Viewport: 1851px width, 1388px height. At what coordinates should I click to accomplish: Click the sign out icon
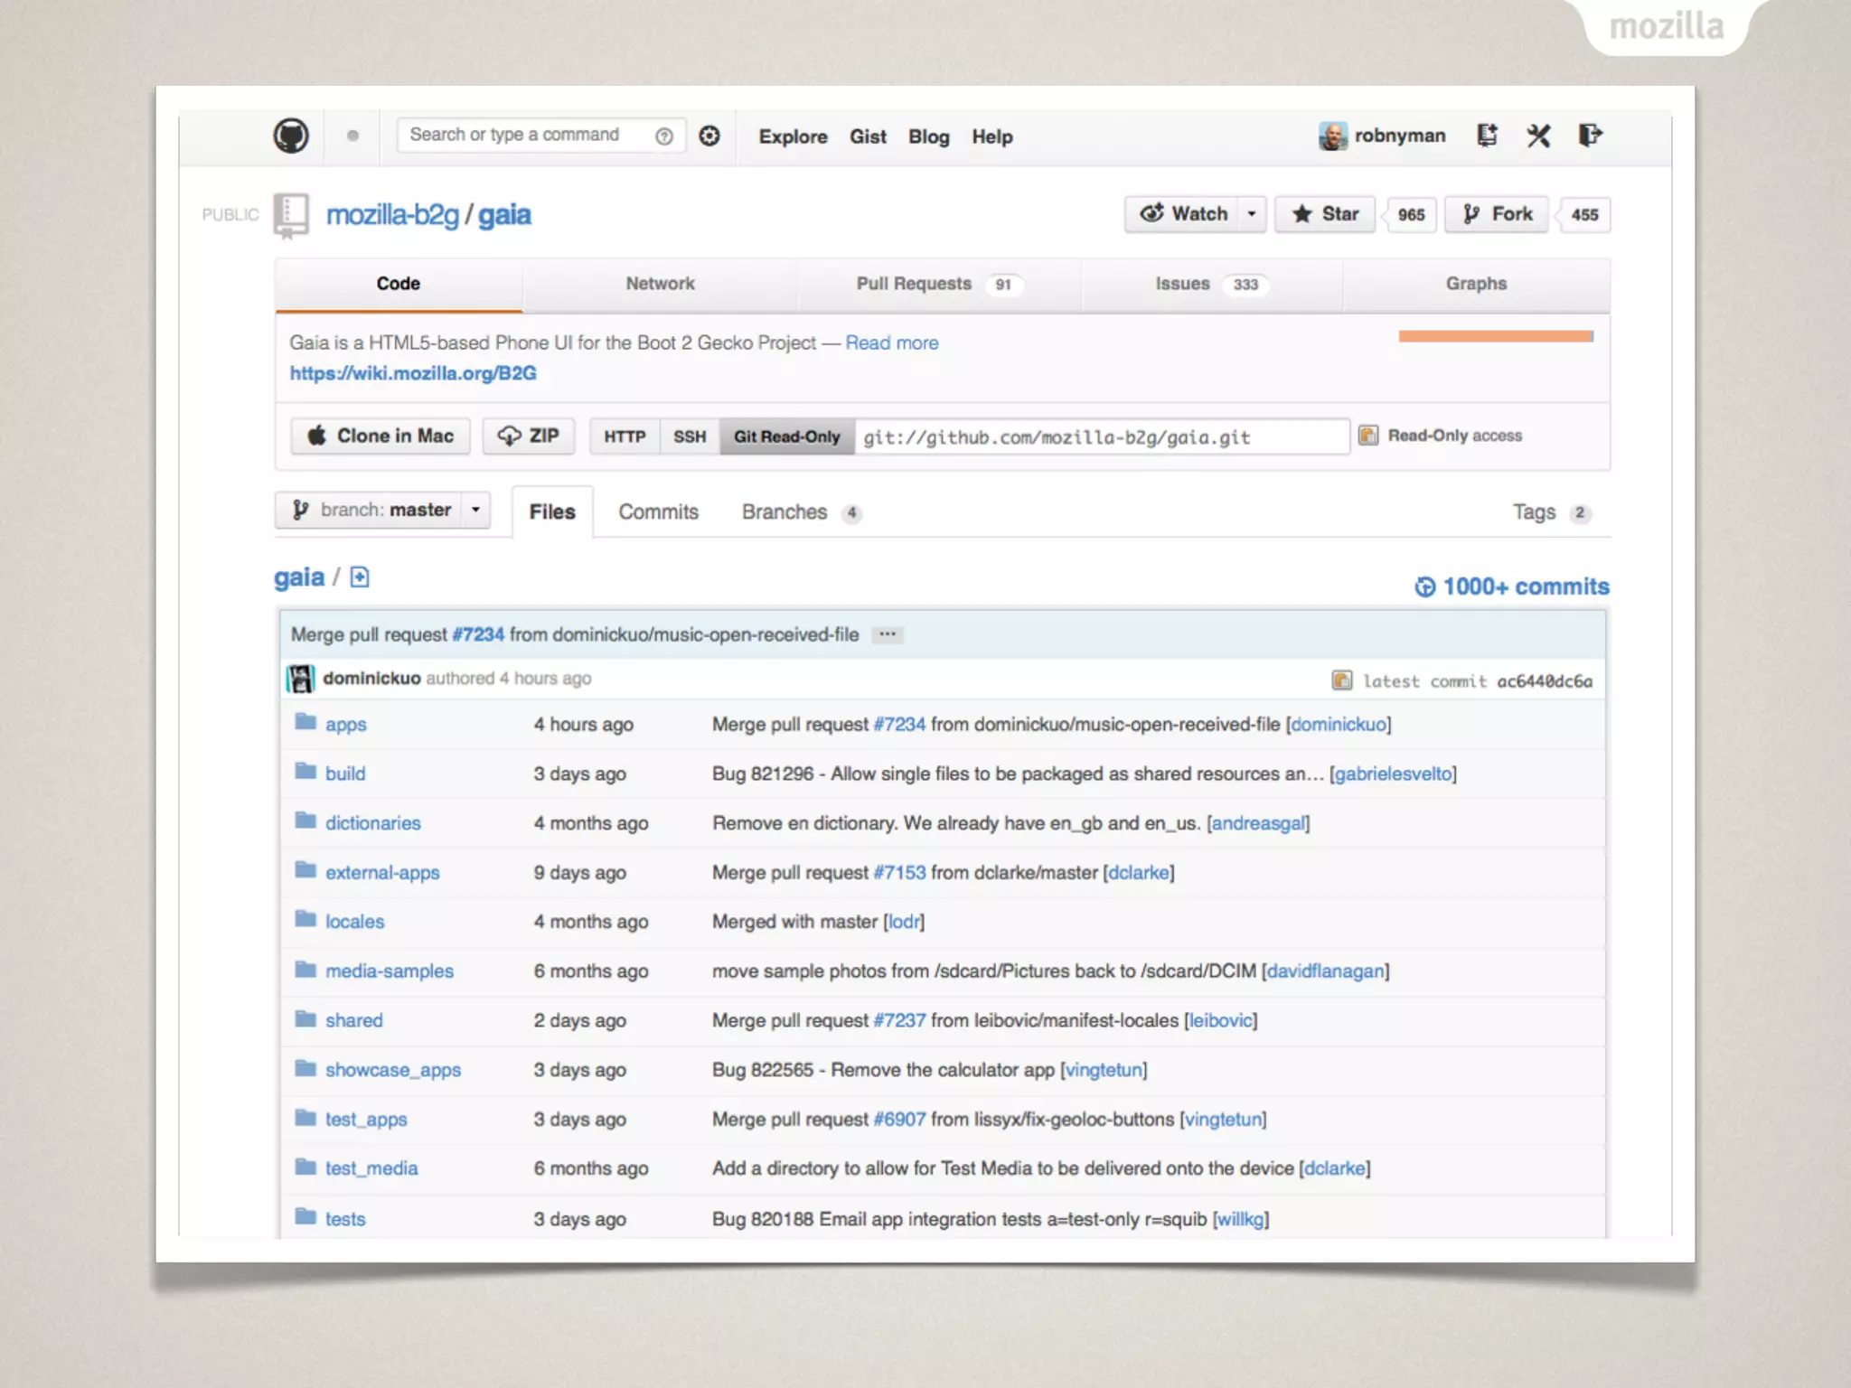[x=1590, y=136]
